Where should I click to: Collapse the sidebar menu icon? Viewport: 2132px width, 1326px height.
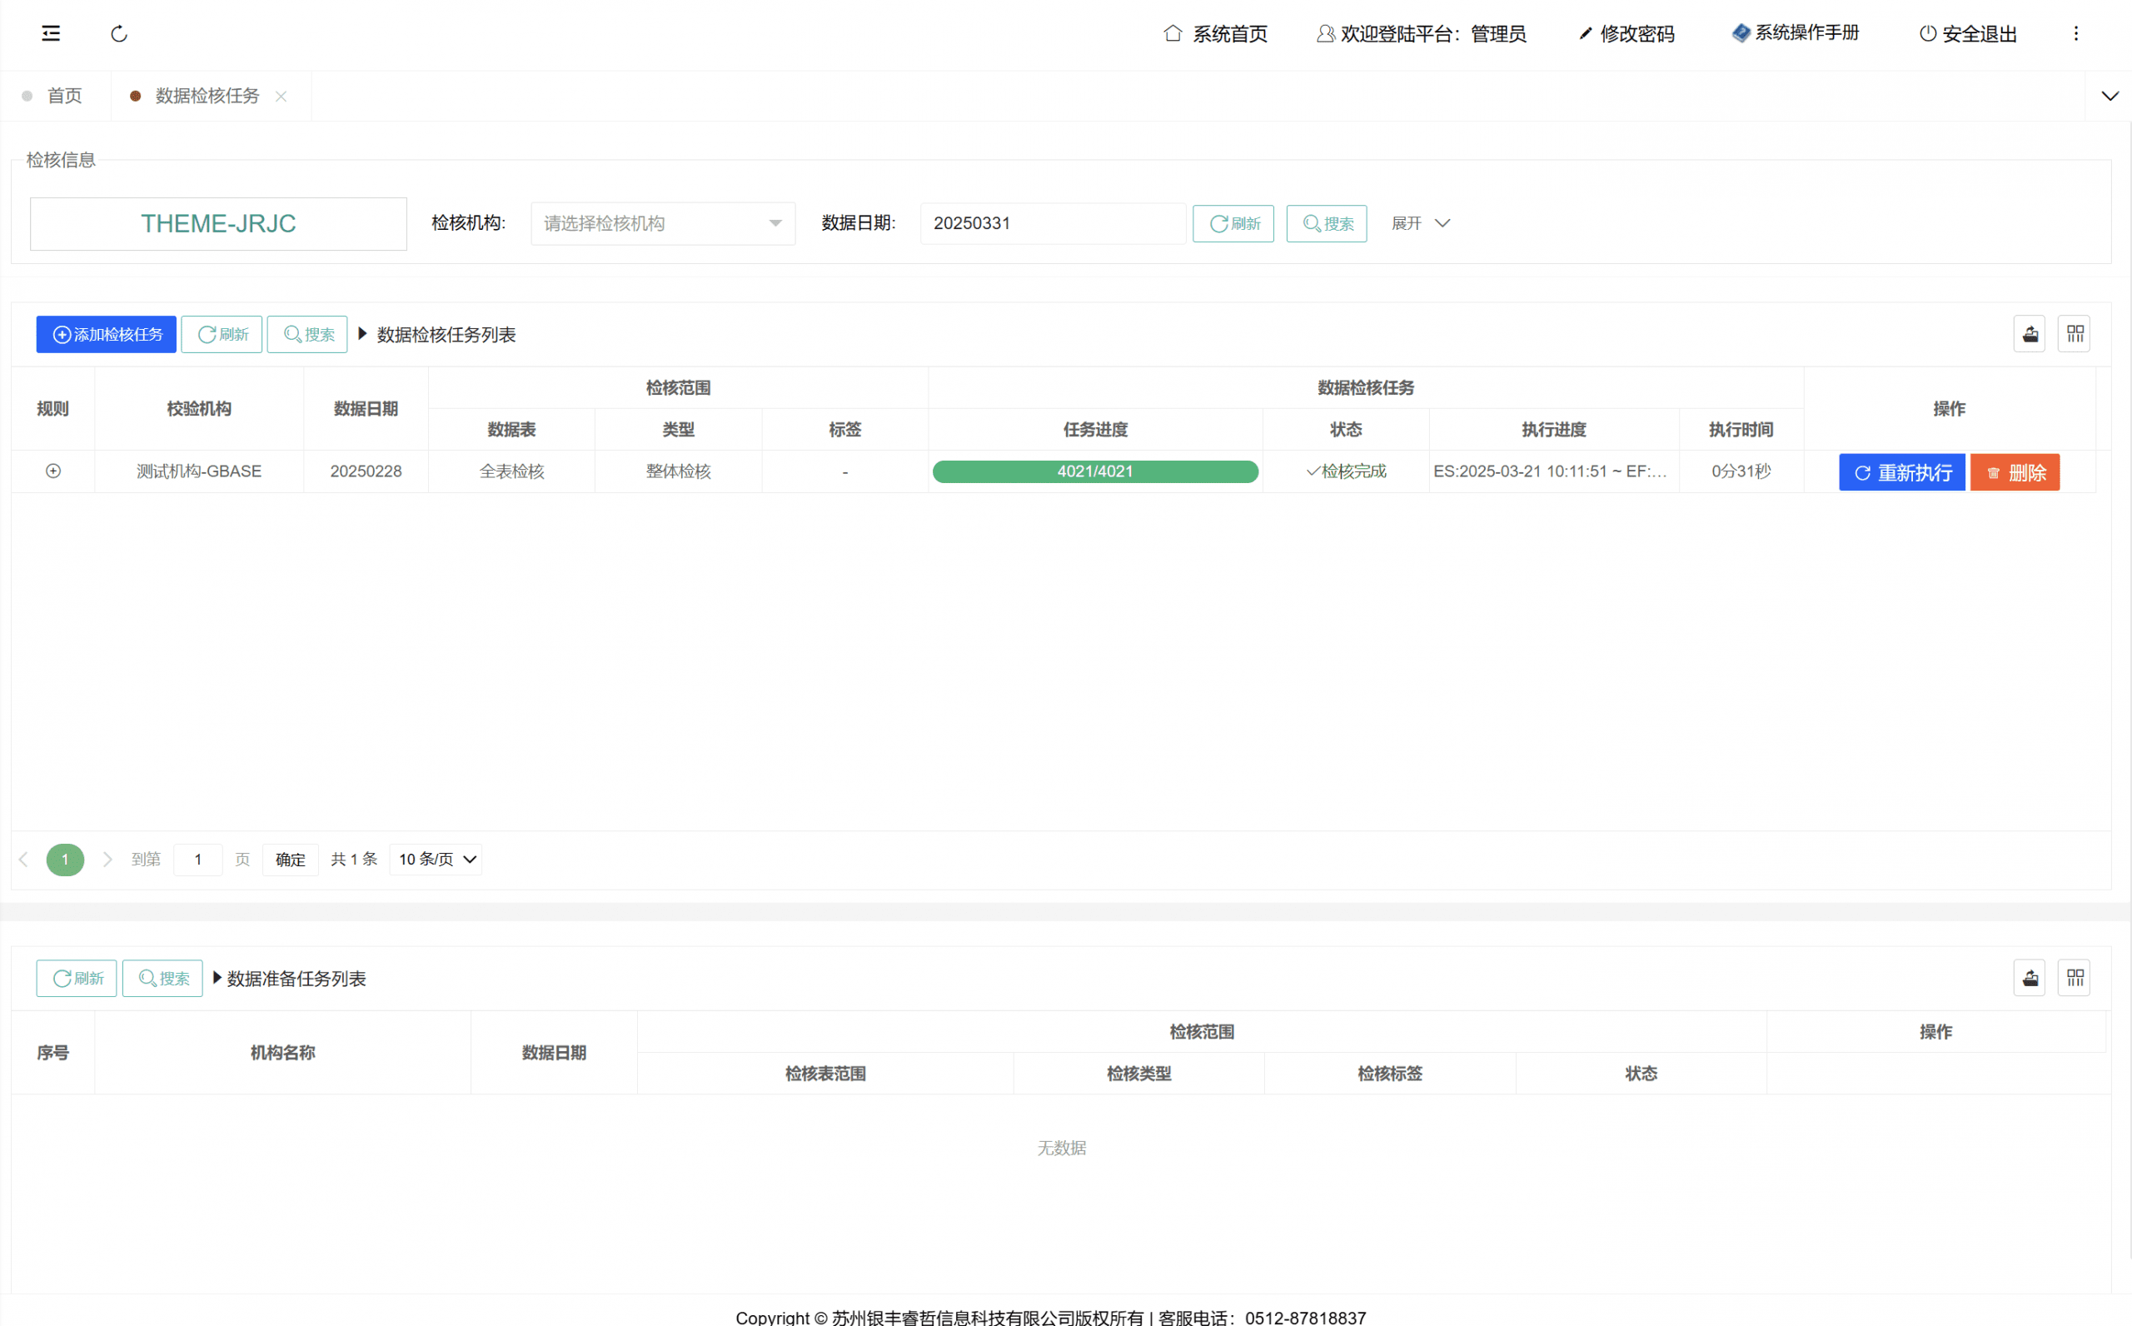coord(51,33)
